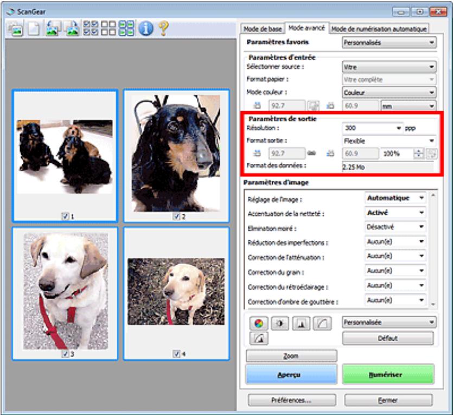Click the blank page Clear icon
454x415 pixels.
point(34,29)
